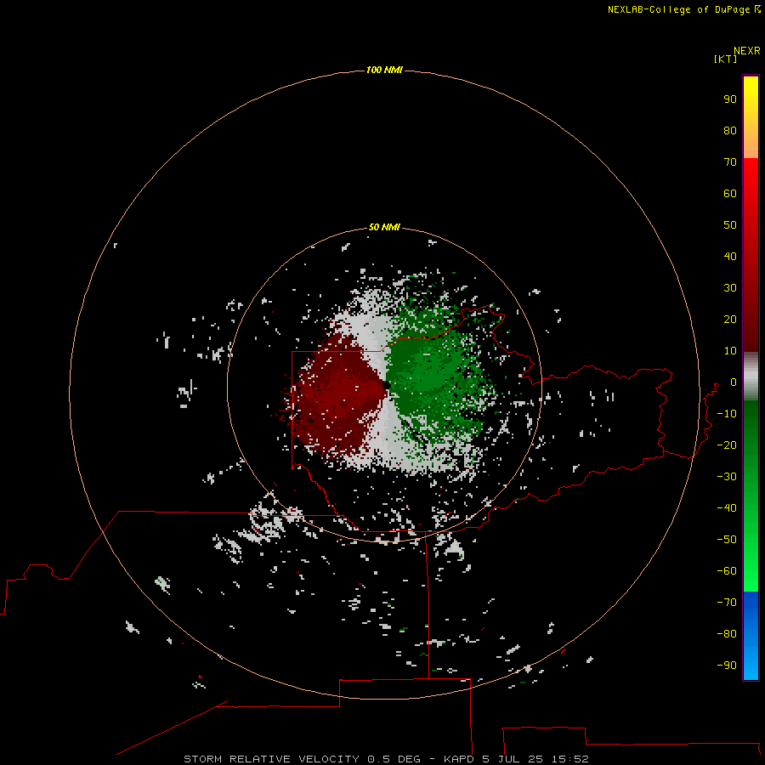Image resolution: width=765 pixels, height=765 pixels.
Task: Click the 10 value on velocity scale
Action: pyautogui.click(x=730, y=351)
